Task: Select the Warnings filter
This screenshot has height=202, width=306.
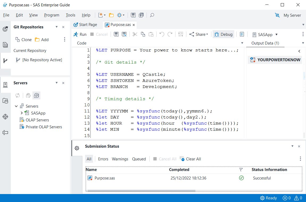Action: click(120, 159)
